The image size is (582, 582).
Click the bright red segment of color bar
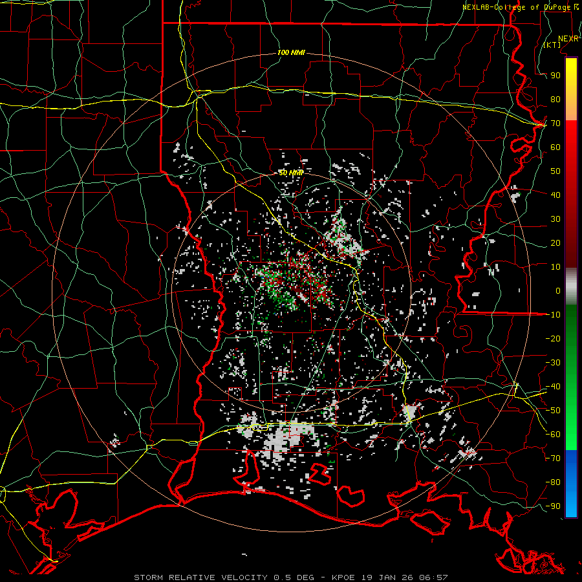pyautogui.click(x=571, y=137)
